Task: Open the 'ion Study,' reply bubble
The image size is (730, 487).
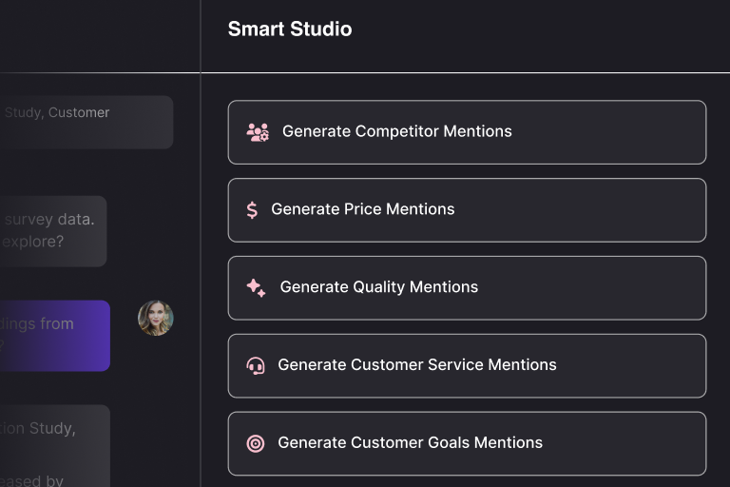Action: 55,446
